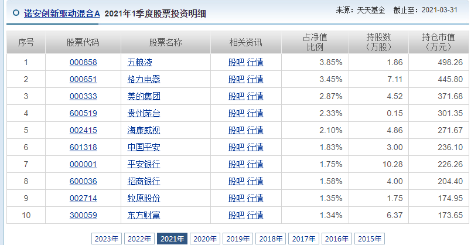Click the 占净值比例 column header
The height and width of the screenshot is (245, 471).
click(315, 42)
